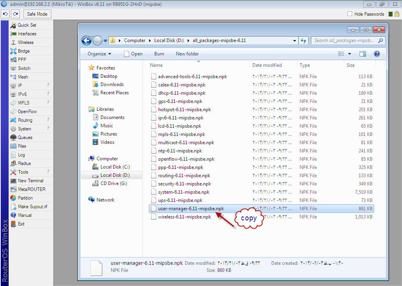
Task: Open Quick Set icon in sidebar
Action: point(13,25)
